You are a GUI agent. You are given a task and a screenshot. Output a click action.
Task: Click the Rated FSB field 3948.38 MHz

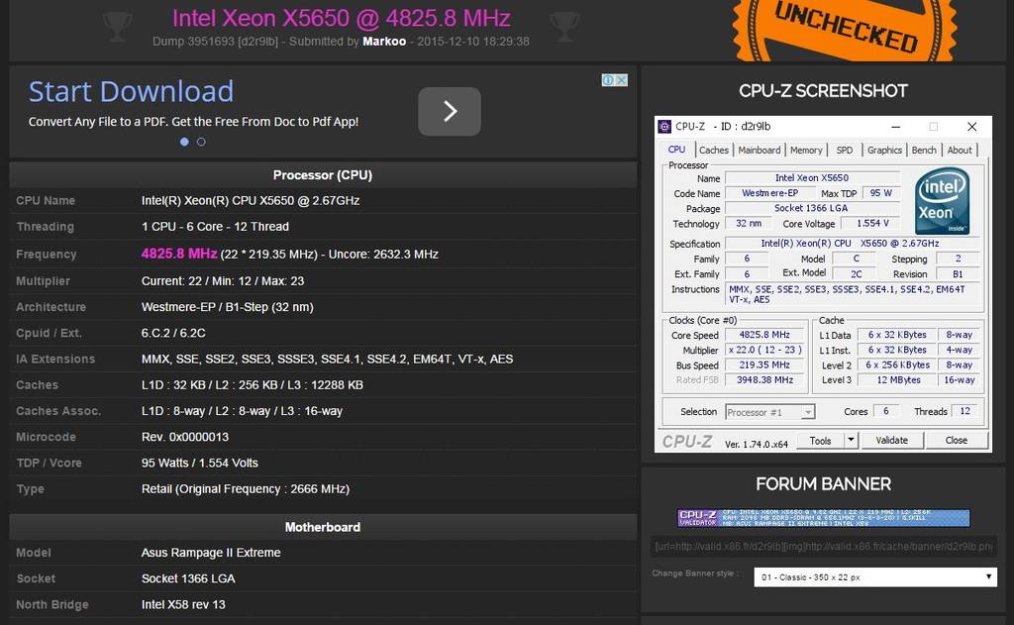click(x=764, y=379)
